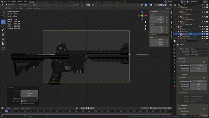Jump to the timeline start frame
The width and height of the screenshot is (209, 118).
pyautogui.click(x=82, y=108)
